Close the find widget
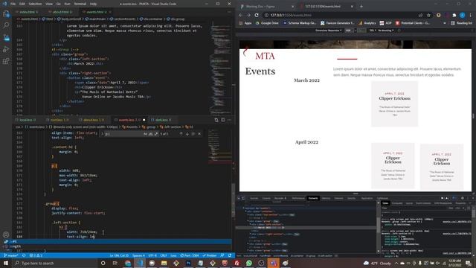 point(199,134)
